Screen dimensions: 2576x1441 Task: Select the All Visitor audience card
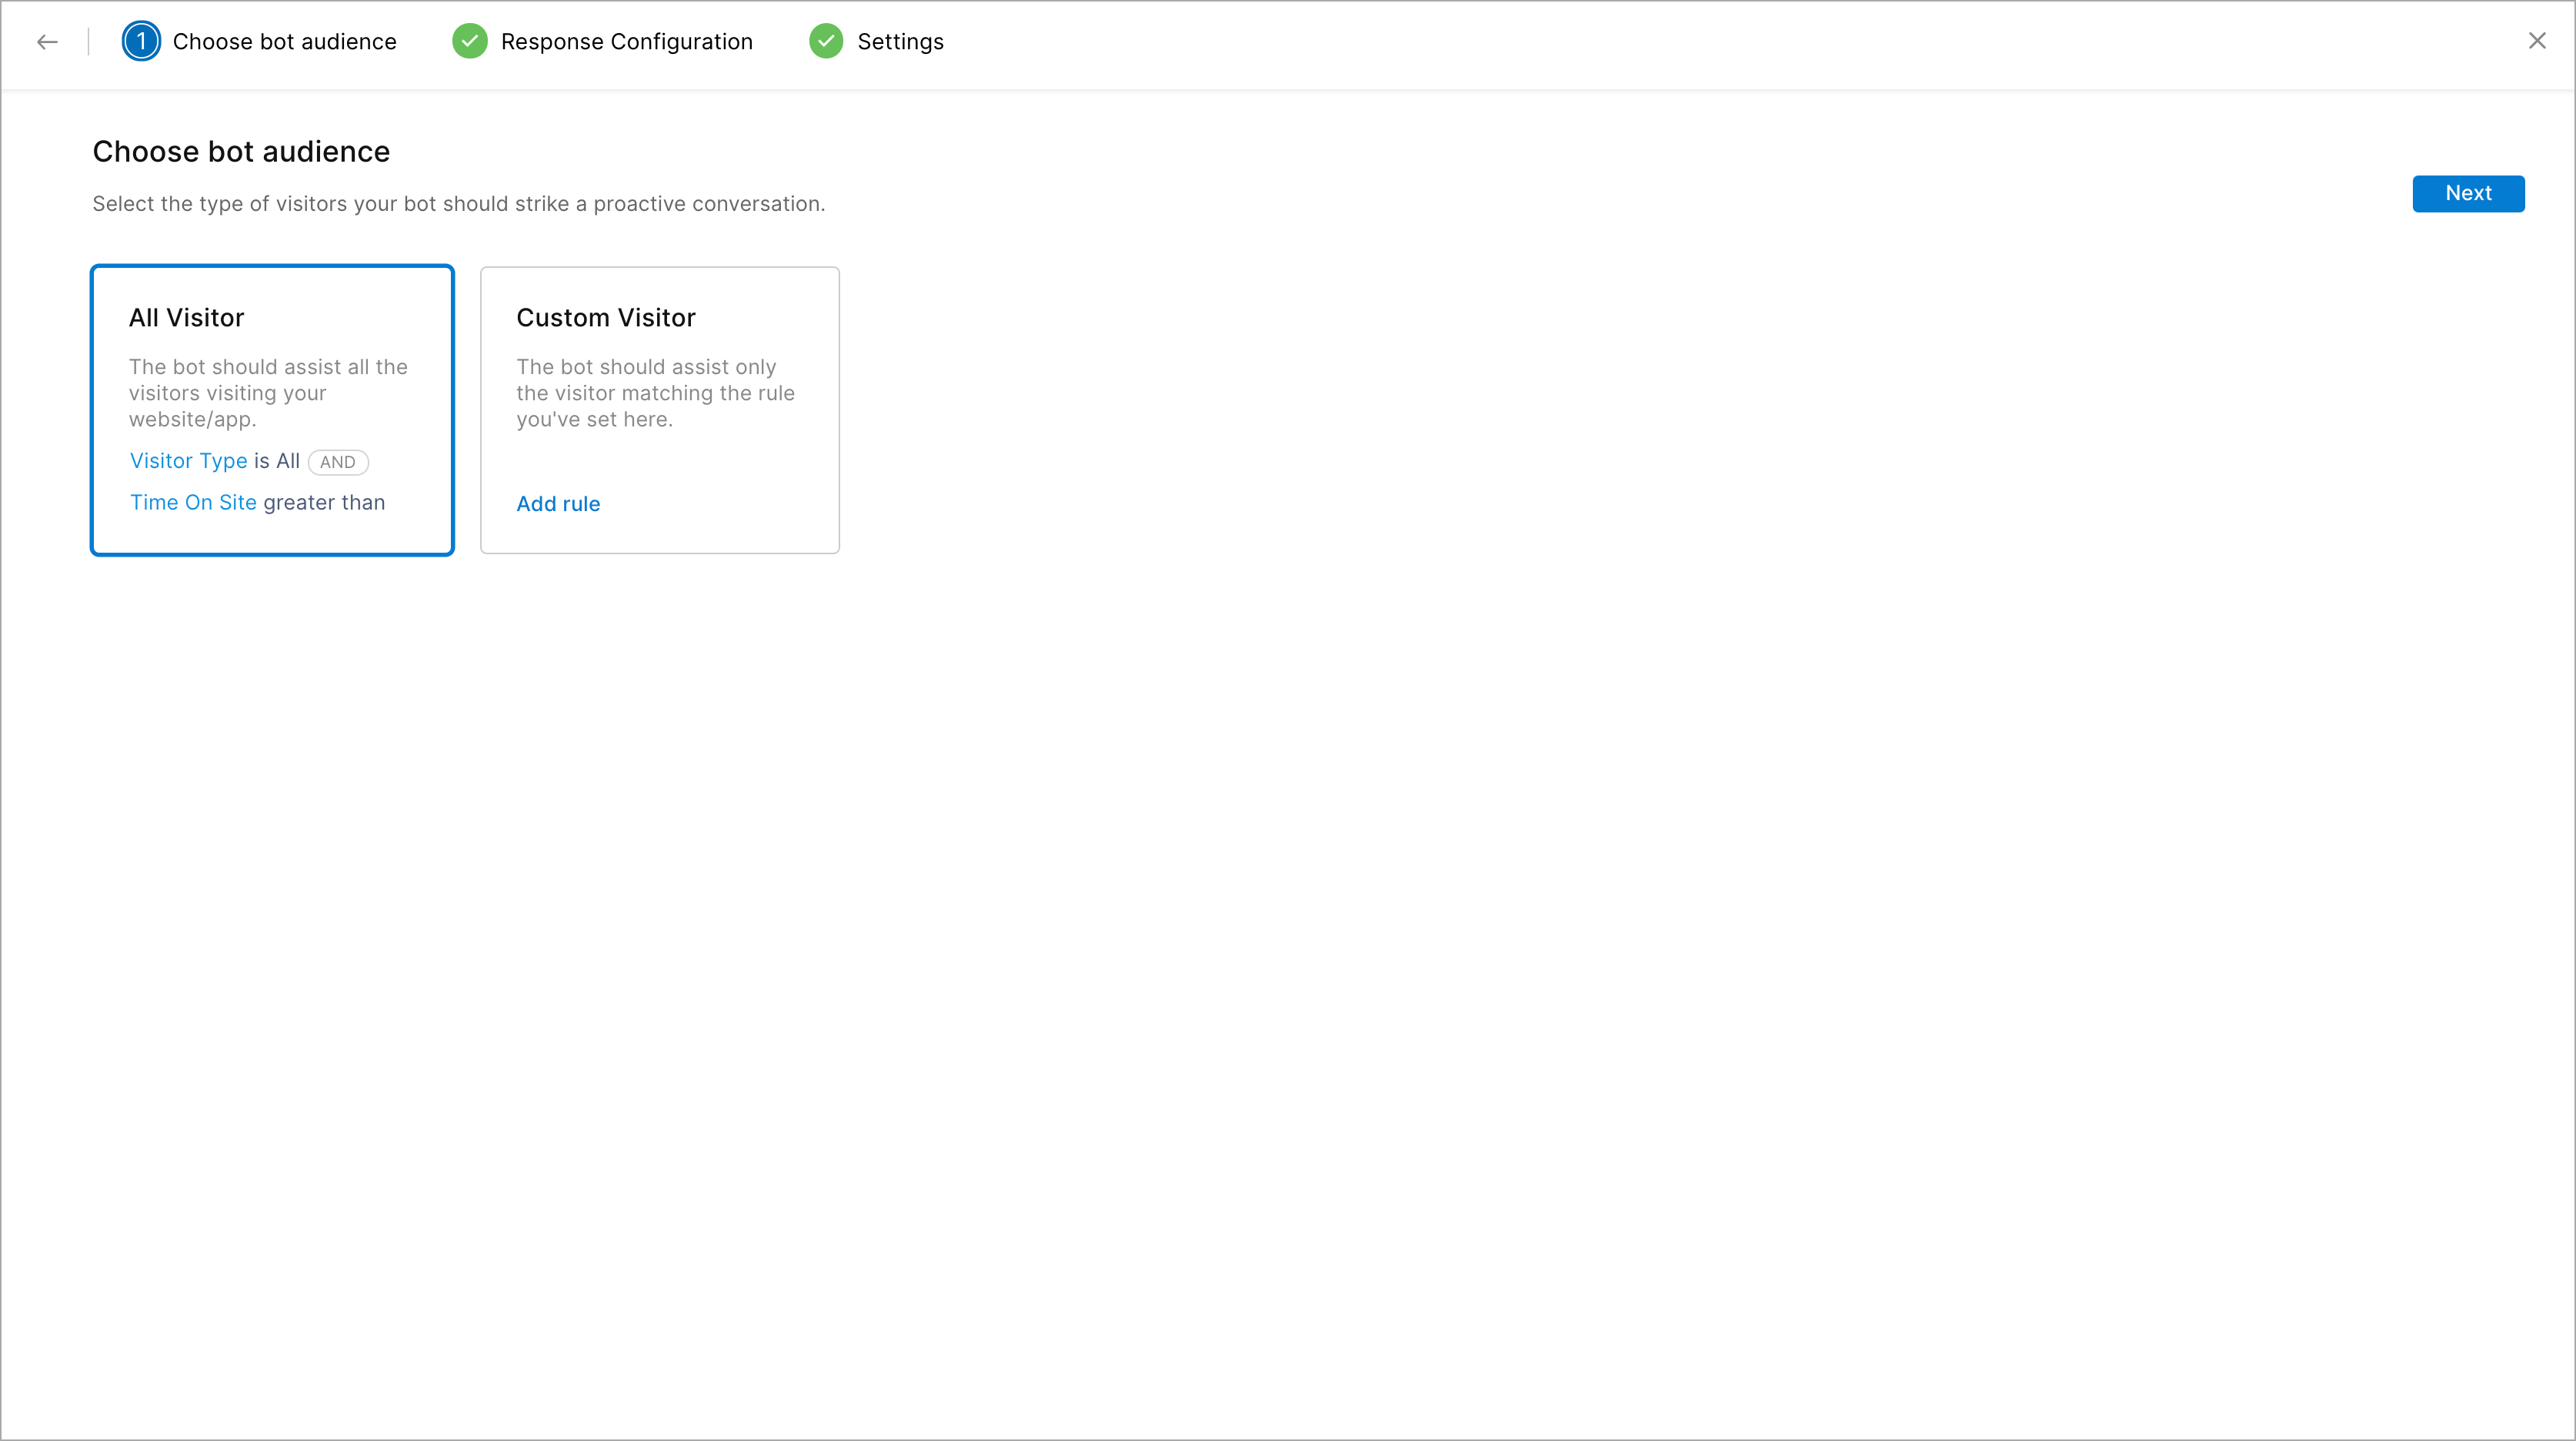click(x=272, y=410)
